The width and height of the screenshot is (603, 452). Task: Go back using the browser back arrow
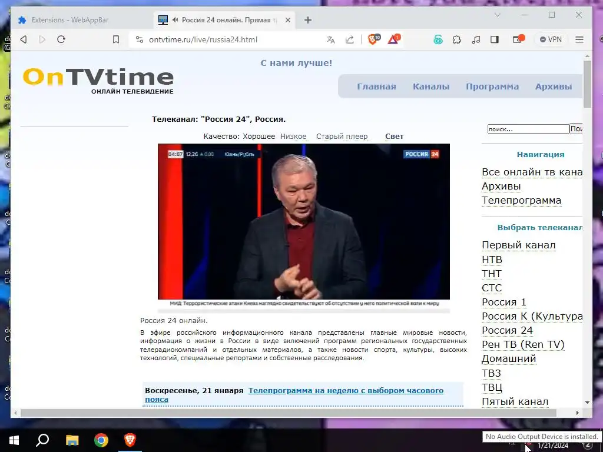click(24, 39)
